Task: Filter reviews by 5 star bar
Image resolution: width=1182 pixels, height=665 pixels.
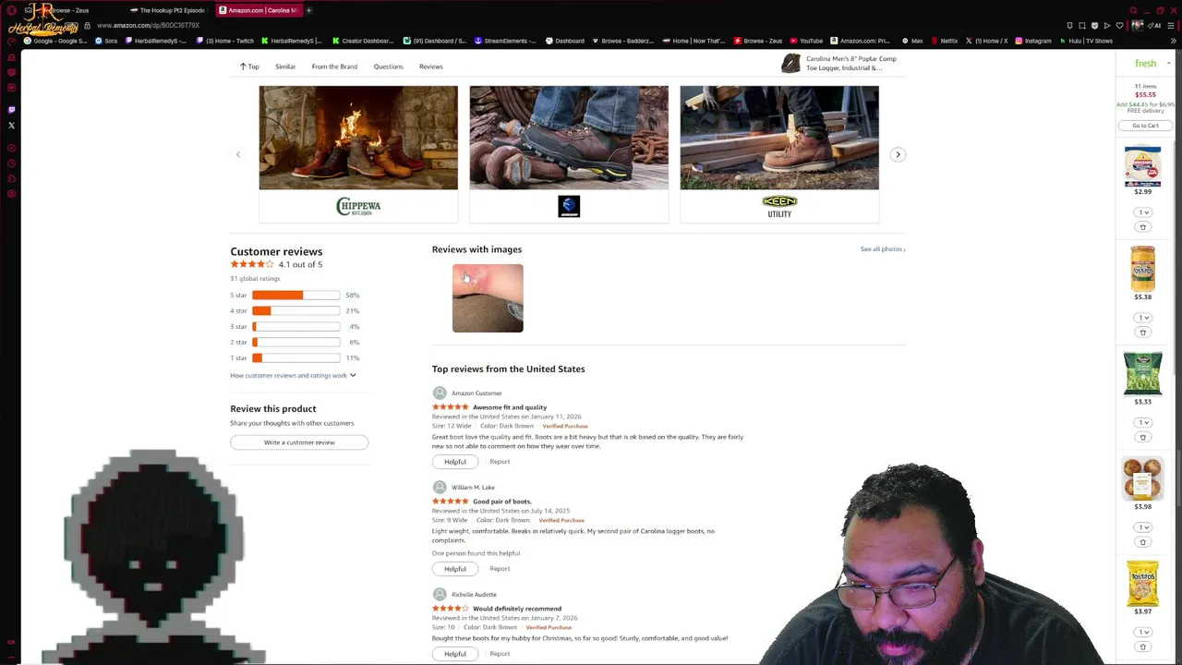Action: pos(295,295)
